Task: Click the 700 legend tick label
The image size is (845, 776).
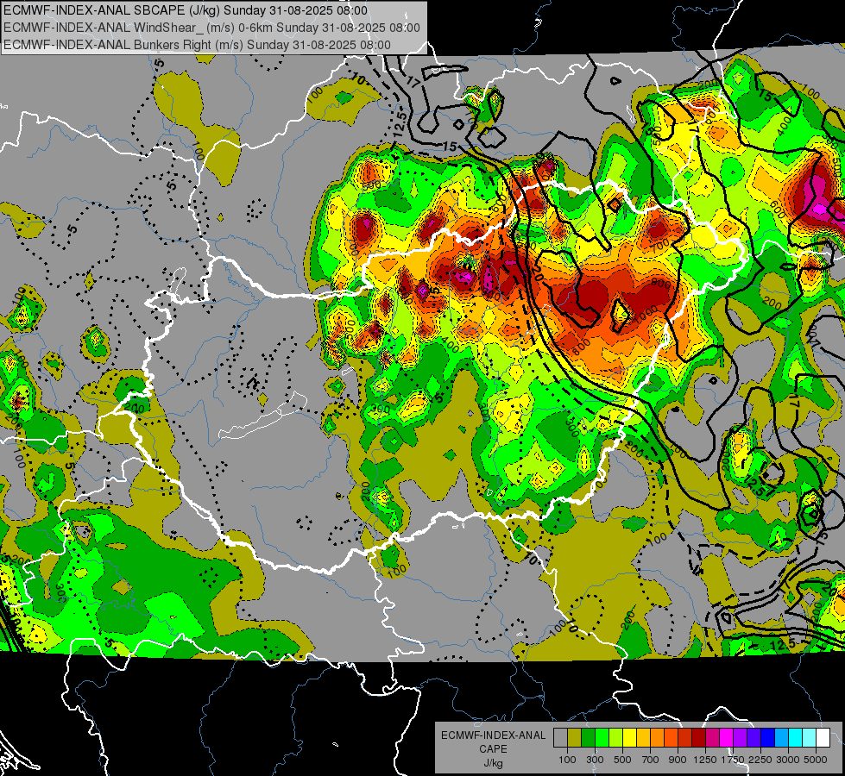Action: tap(651, 760)
